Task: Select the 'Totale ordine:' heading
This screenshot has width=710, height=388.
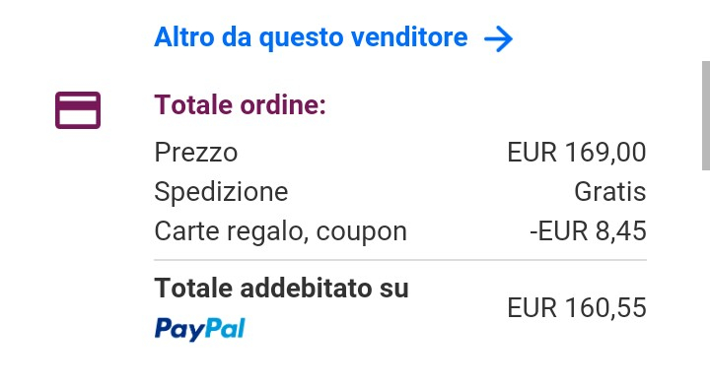Action: [x=240, y=105]
